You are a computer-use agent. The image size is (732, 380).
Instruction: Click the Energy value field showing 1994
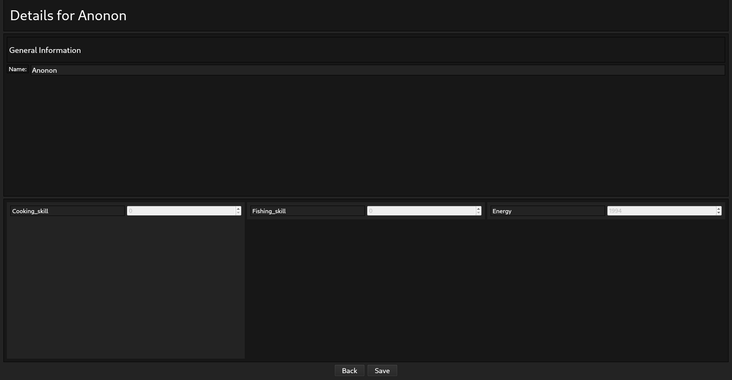click(661, 211)
